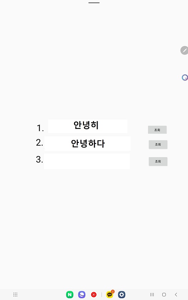
Task: Select the field containing 안녕하다
Action: pyautogui.click(x=87, y=144)
